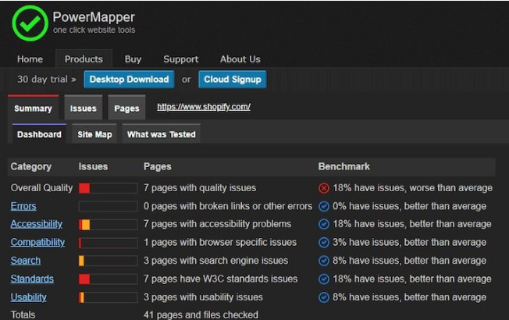This screenshot has height=320, width=509.
Task: Click '18% have issues, worse than average'
Action: [413, 188]
